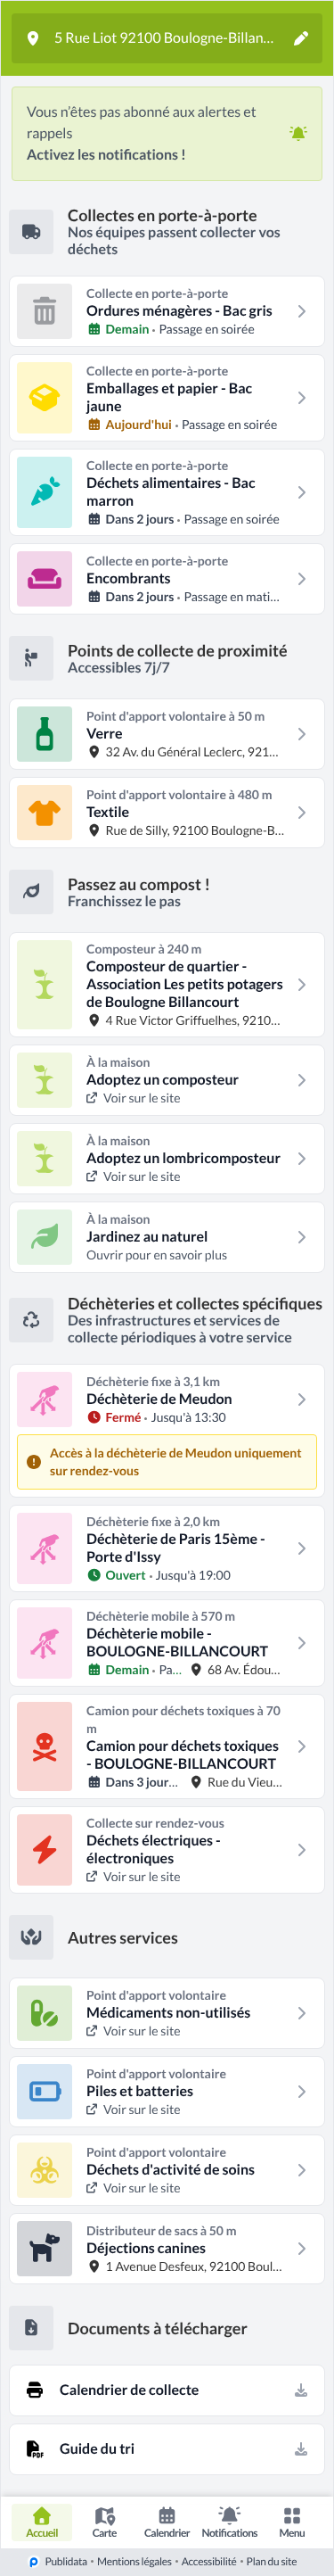Screen dimensions: 334x2576
Task: Switch to the Carte tab
Action: pyautogui.click(x=104, y=2521)
